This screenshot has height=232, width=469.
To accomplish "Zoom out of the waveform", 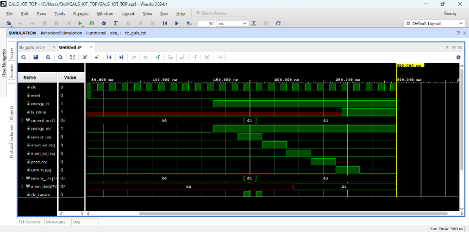I will (60, 57).
